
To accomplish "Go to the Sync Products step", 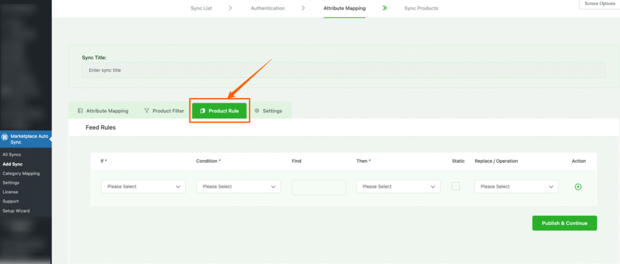I will pos(421,8).
